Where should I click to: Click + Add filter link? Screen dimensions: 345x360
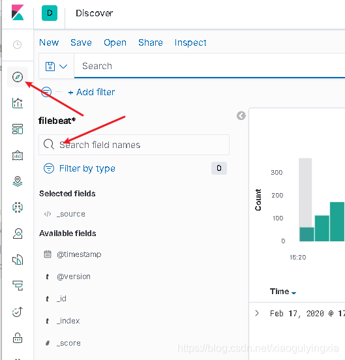point(91,92)
